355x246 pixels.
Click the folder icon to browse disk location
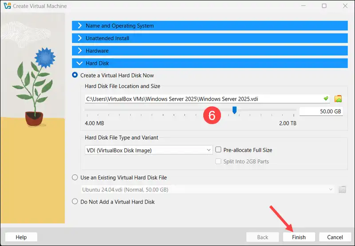pyautogui.click(x=338, y=98)
